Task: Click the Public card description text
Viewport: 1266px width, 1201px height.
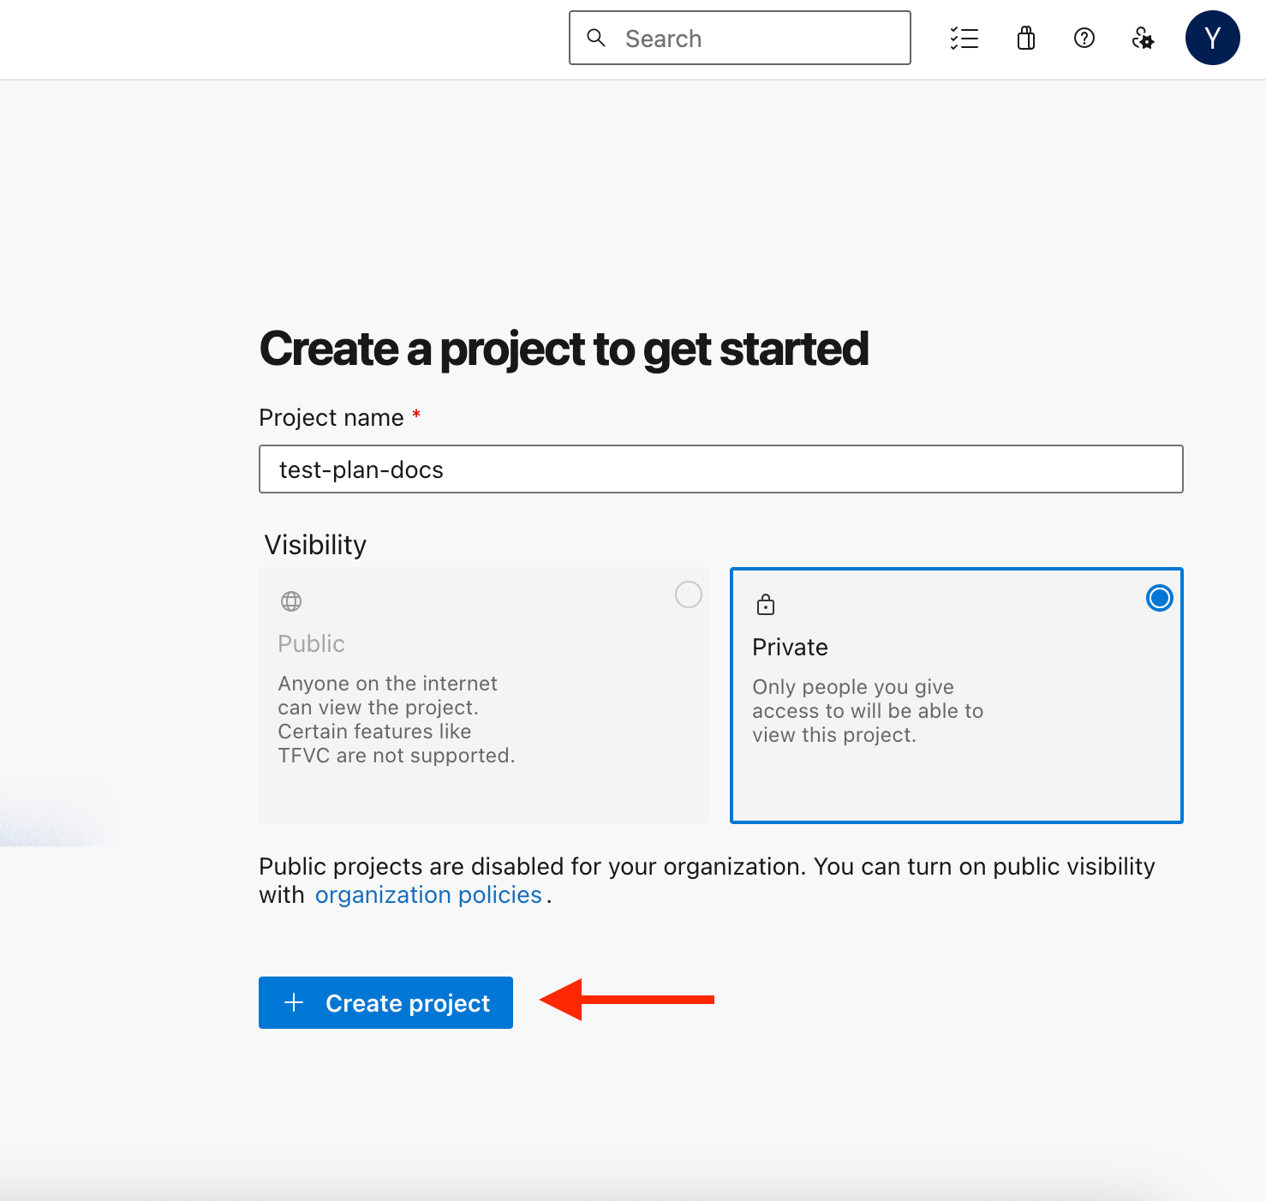Action: 396,720
